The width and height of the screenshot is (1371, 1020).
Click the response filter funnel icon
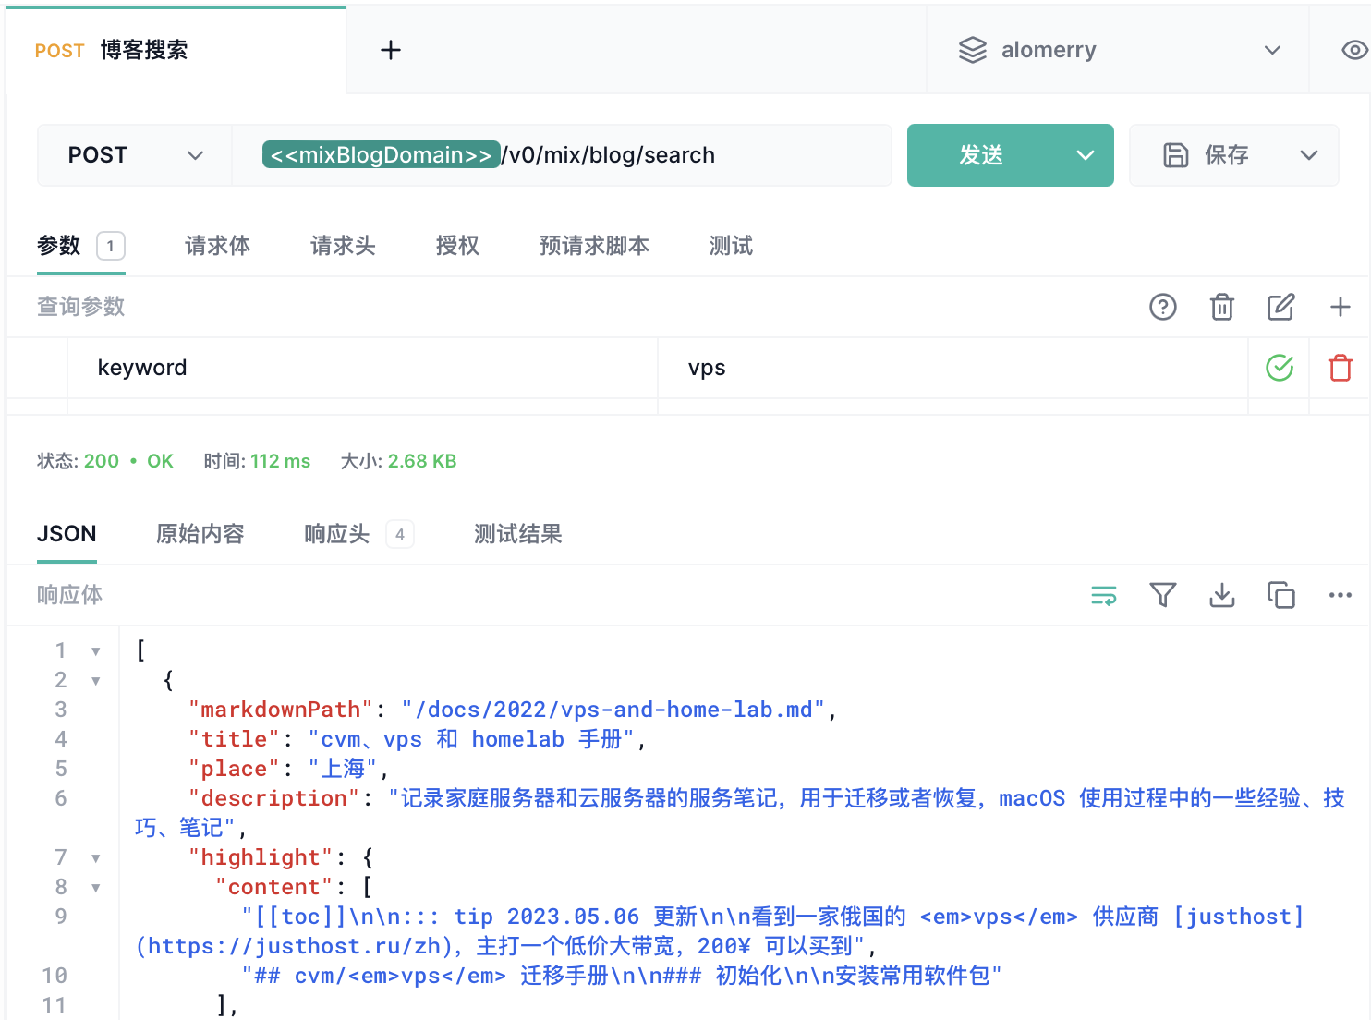point(1163,595)
